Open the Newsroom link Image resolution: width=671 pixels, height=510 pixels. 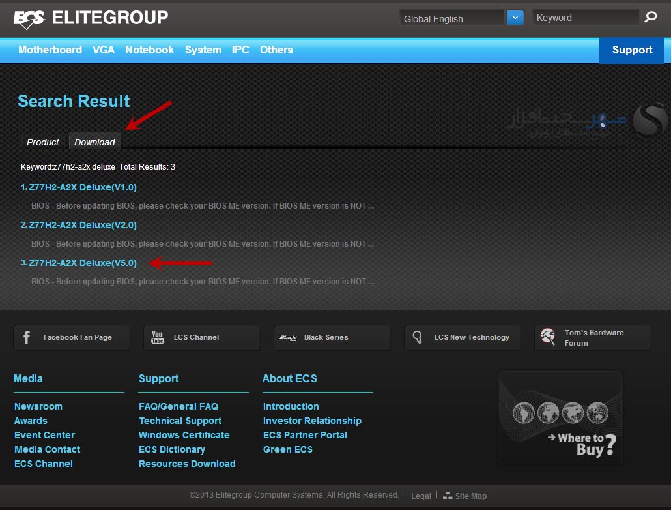point(38,406)
